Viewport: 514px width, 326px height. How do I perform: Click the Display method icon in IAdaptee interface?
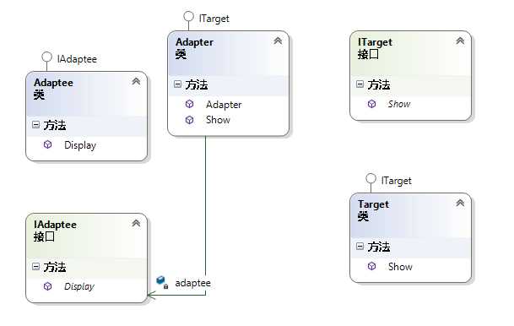(47, 286)
